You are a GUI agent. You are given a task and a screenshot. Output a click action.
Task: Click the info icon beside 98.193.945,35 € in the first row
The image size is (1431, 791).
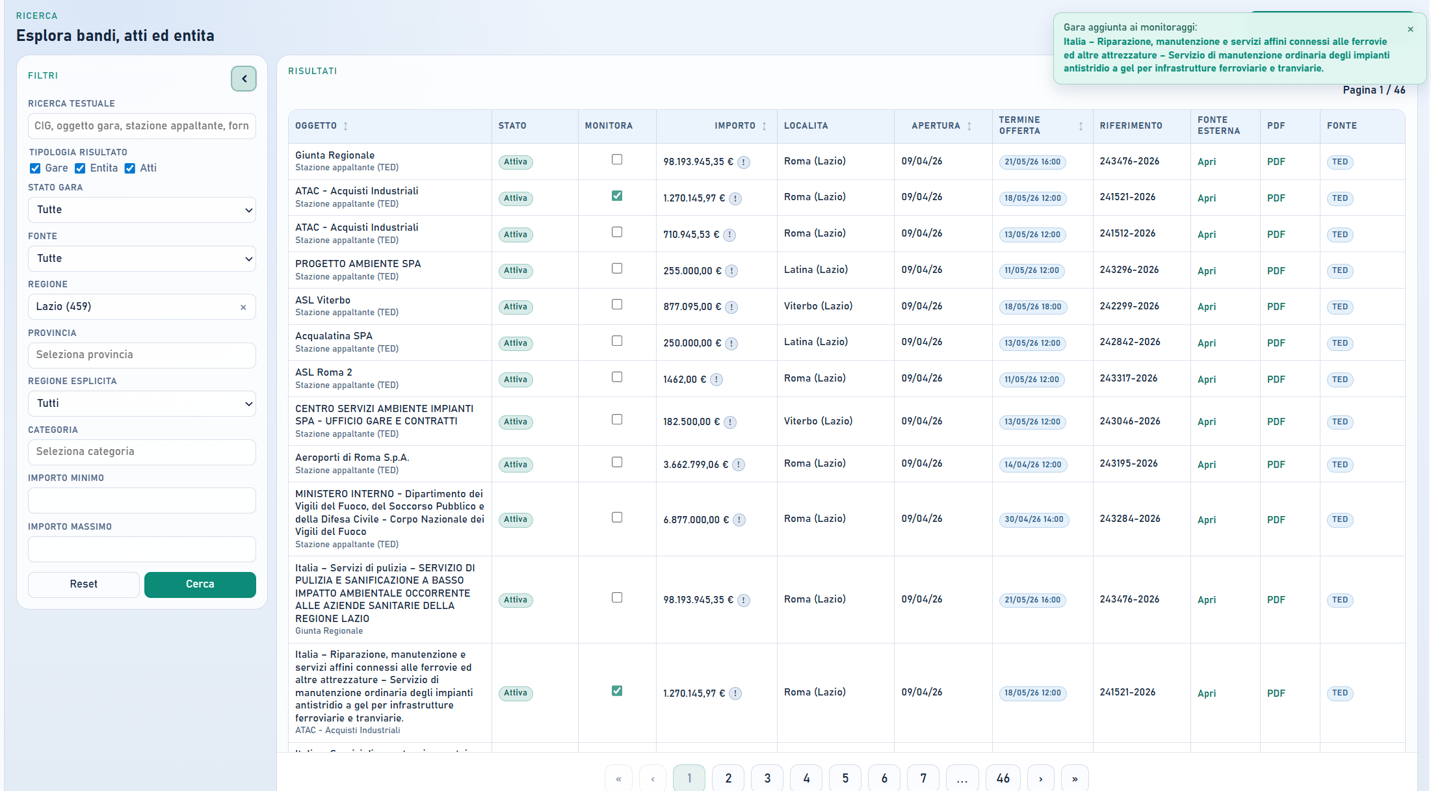(744, 162)
